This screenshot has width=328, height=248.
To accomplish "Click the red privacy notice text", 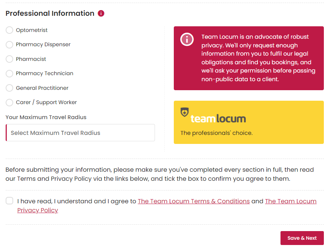I will point(258,58).
